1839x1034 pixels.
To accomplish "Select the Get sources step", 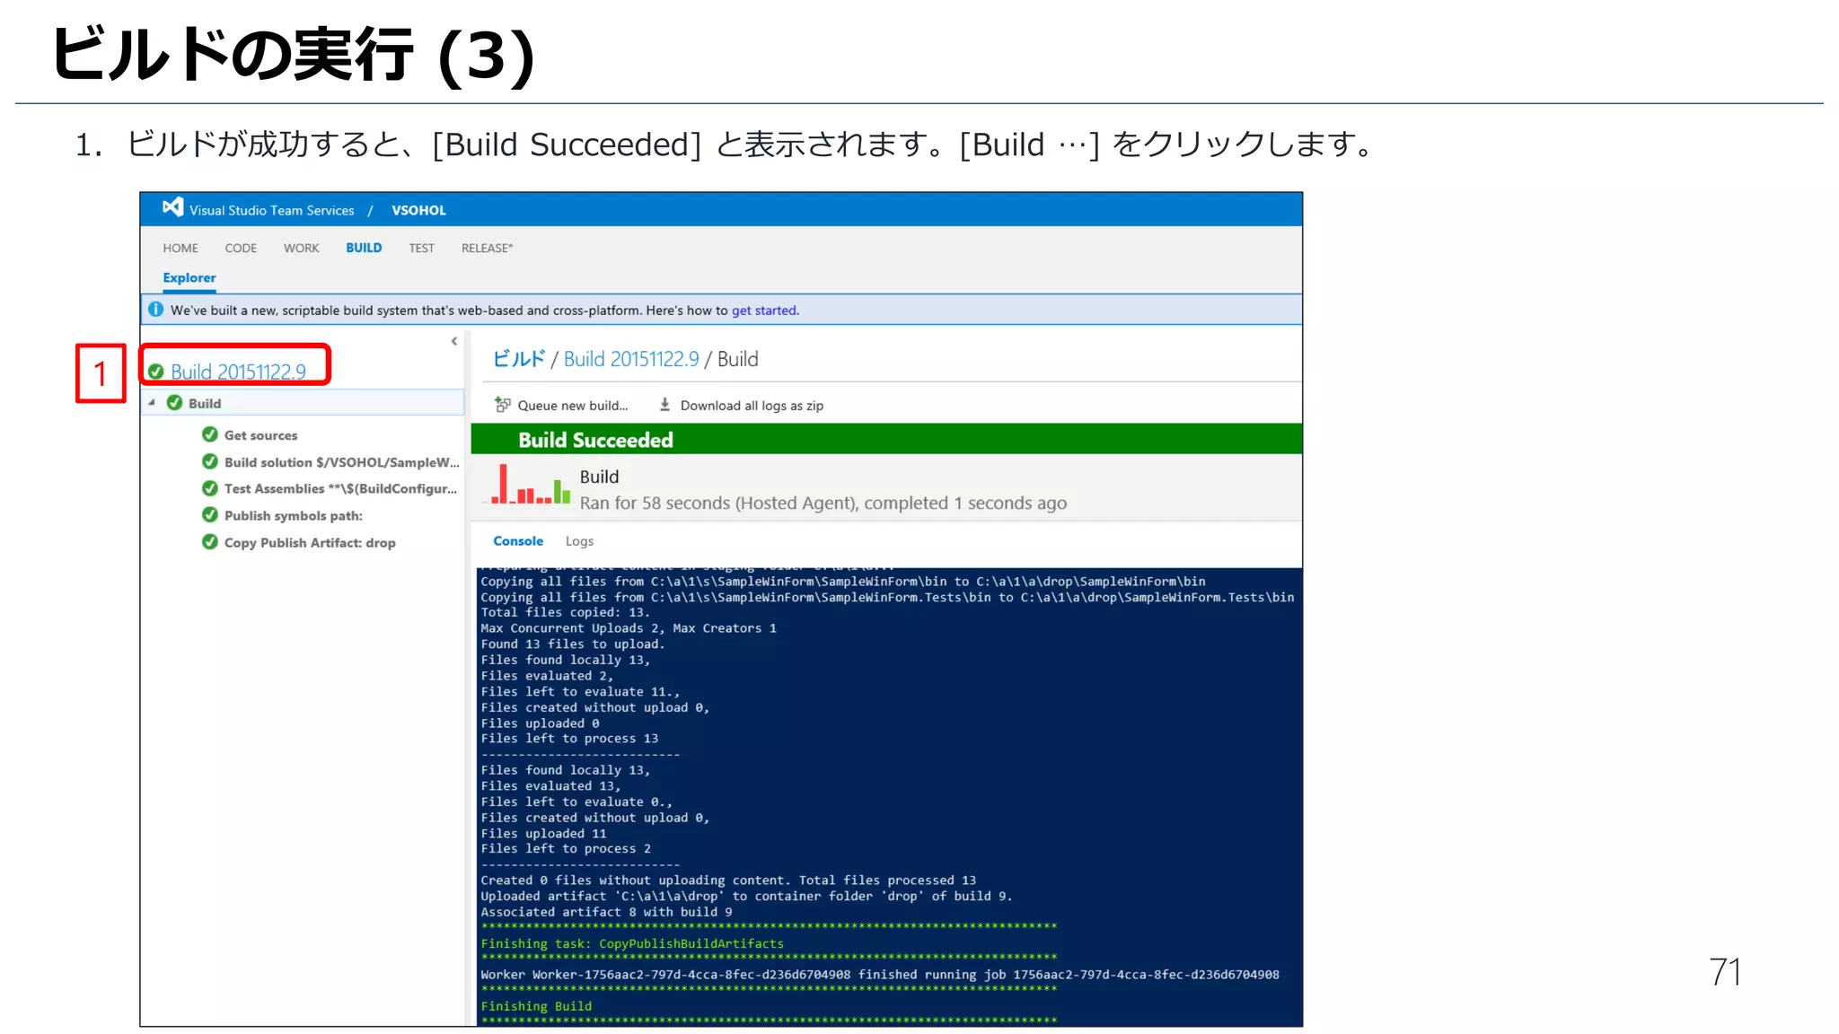I will [260, 435].
